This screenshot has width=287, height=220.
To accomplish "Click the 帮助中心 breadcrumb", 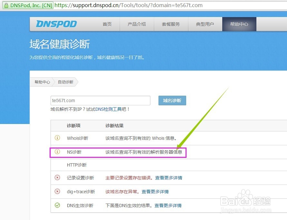I will (42, 82).
